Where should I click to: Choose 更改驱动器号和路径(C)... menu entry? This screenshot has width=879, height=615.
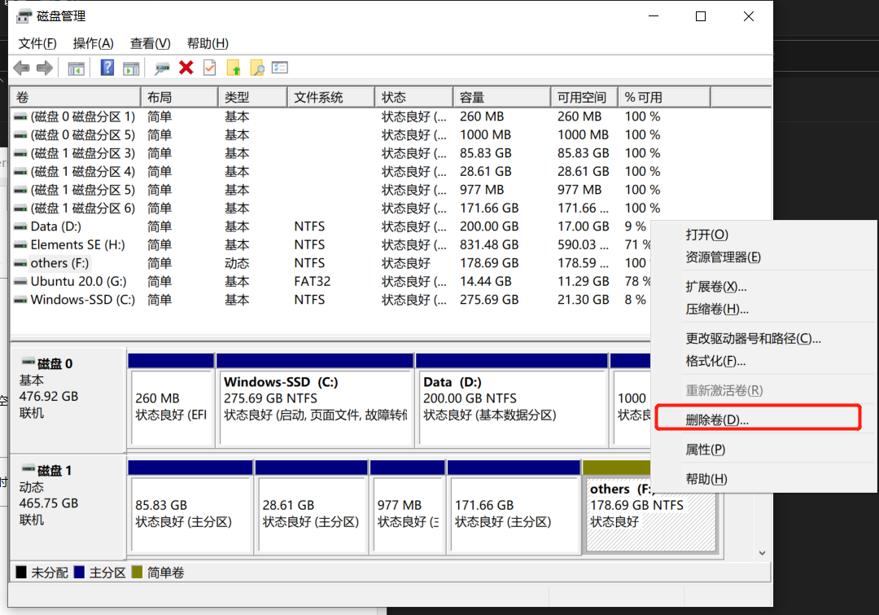pos(763,338)
